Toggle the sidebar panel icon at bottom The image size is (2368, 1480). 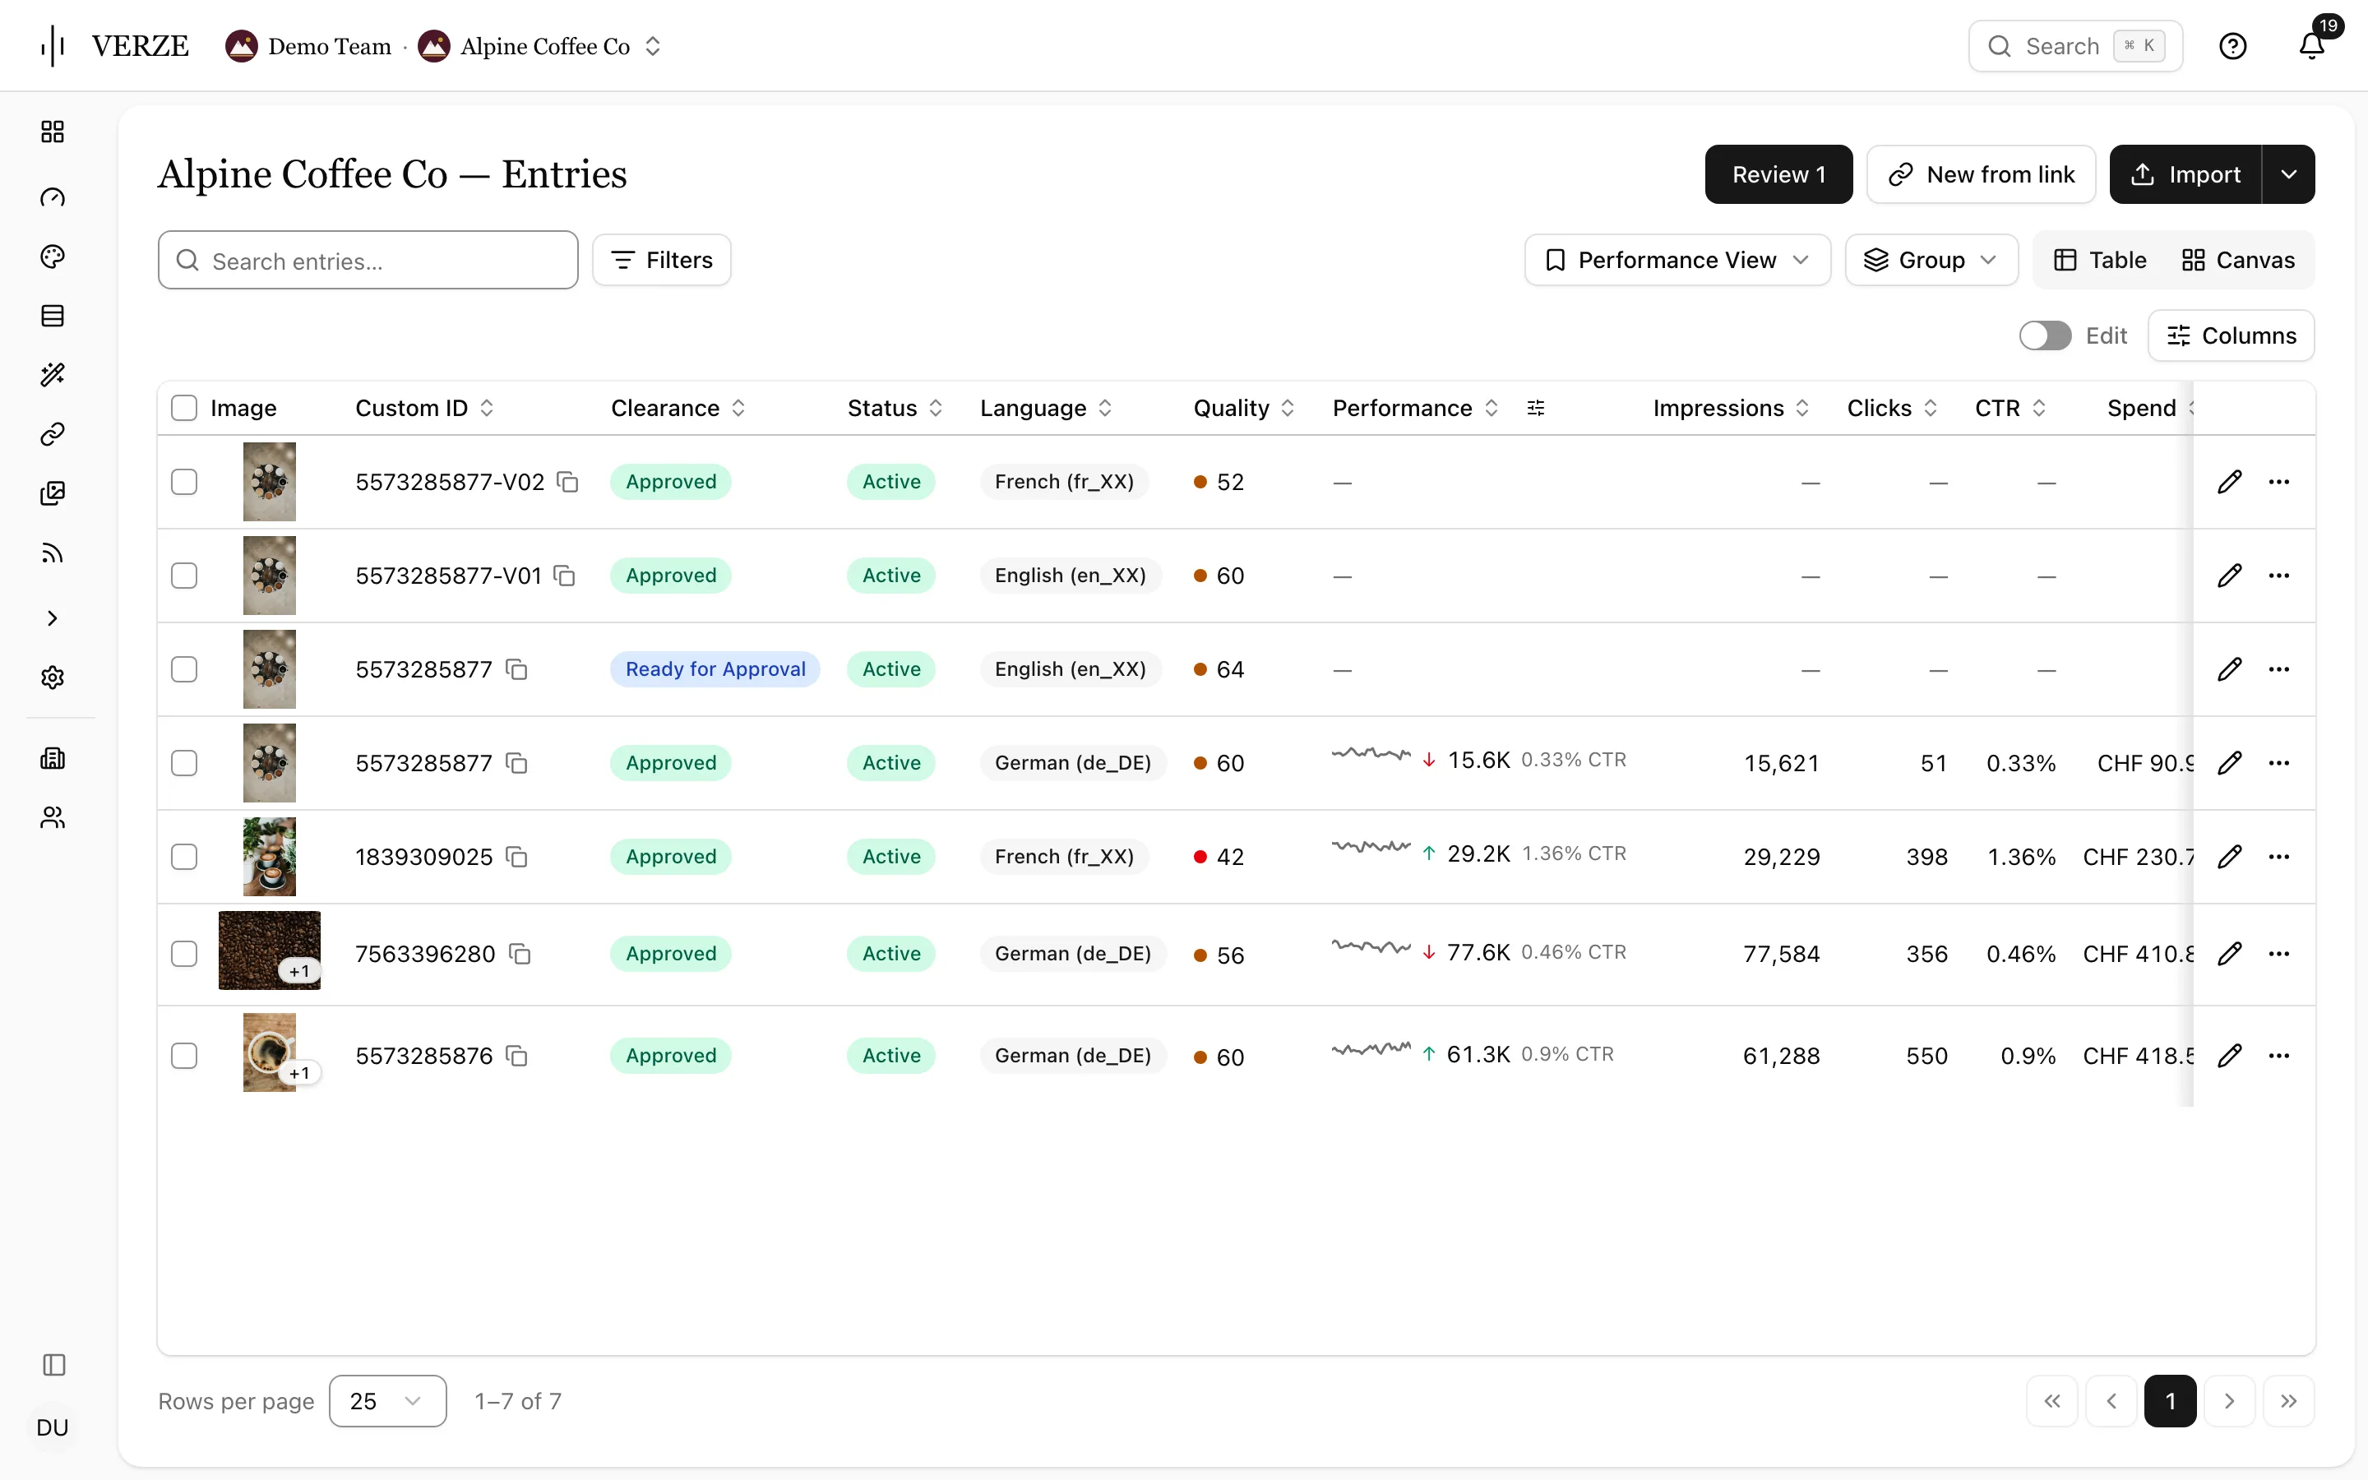click(x=53, y=1365)
